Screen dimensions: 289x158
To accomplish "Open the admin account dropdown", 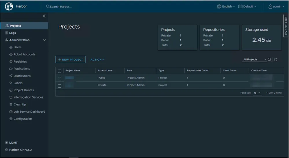I will coord(276,6).
